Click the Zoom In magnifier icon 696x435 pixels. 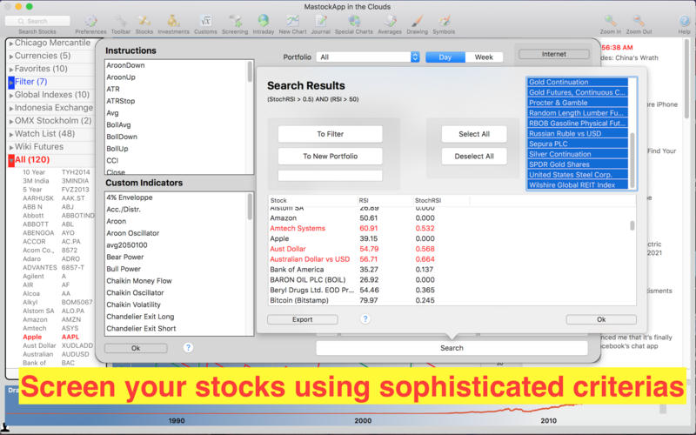(611, 21)
